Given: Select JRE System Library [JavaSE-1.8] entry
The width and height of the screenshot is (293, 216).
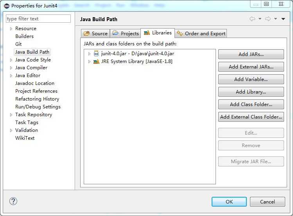Looking at the screenshot, I should point(137,61).
